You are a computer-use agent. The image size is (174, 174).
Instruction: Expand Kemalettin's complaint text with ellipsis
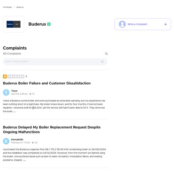[25, 160]
